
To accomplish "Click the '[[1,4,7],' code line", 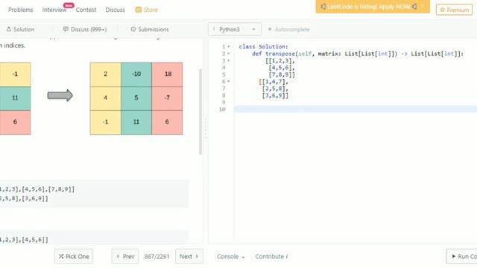I will coord(274,81).
